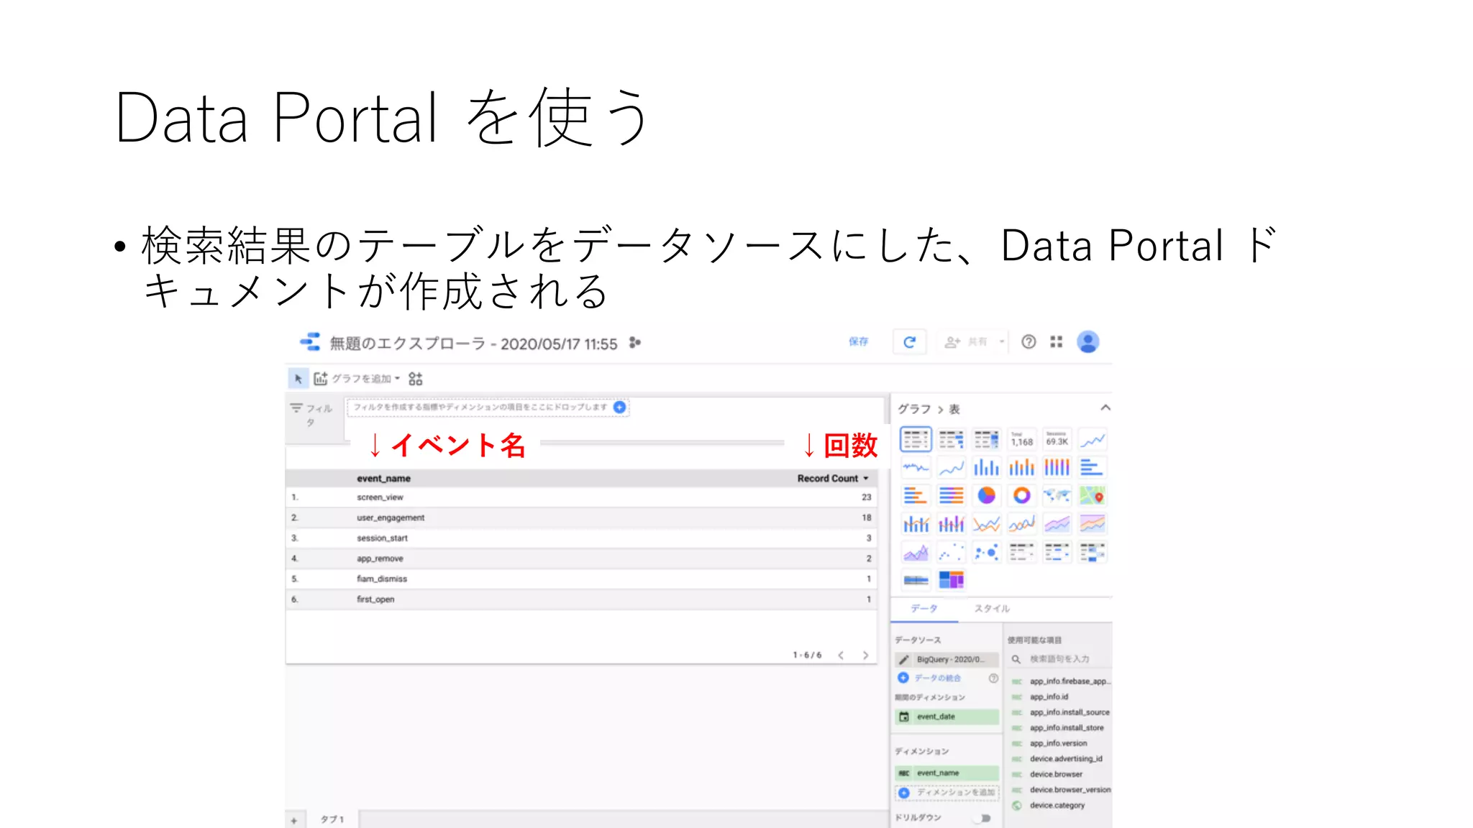
Task: Select the 100% stacked column chart
Action: (1057, 468)
